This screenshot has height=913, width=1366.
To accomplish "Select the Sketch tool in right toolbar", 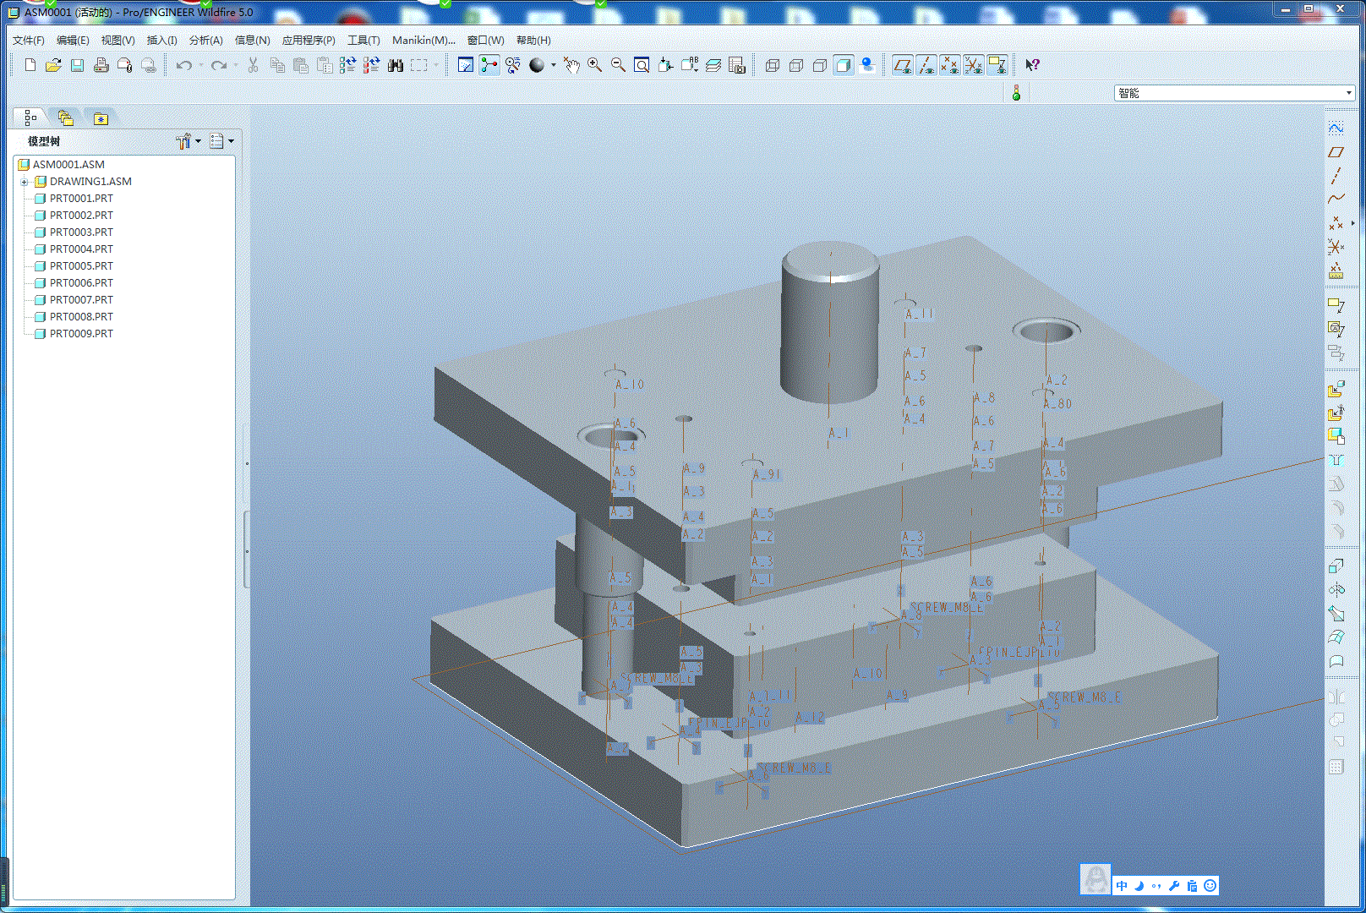I will click(1336, 128).
